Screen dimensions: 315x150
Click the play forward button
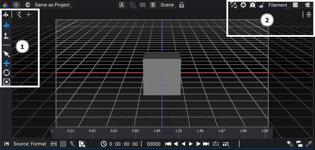[x=191, y=144]
